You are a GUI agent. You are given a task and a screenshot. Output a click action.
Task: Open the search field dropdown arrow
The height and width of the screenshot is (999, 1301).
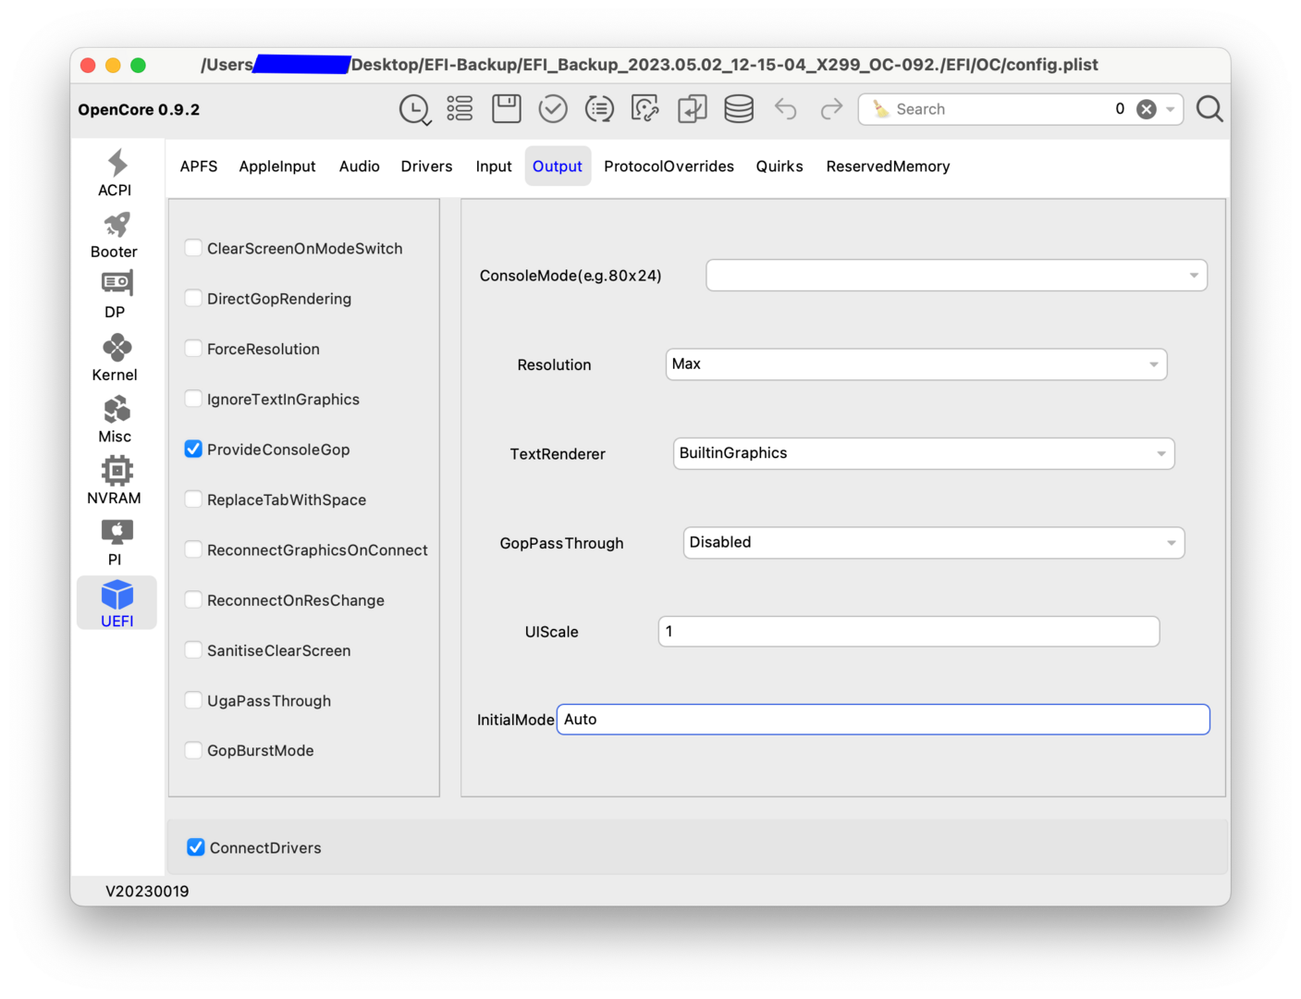(x=1171, y=109)
